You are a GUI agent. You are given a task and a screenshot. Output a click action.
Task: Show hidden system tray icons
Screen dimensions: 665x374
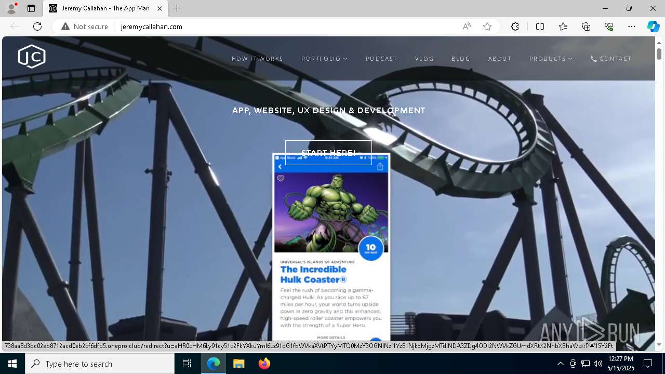[x=560, y=364]
